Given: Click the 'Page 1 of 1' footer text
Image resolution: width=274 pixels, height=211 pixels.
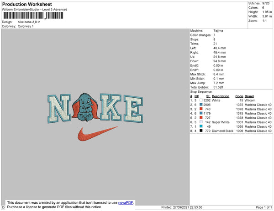Looking at the screenshot, I should (263, 207).
